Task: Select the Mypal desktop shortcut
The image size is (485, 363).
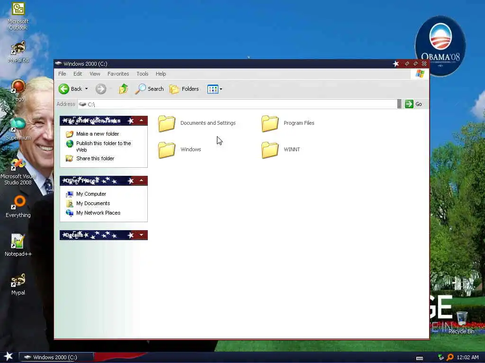Action: tap(18, 284)
